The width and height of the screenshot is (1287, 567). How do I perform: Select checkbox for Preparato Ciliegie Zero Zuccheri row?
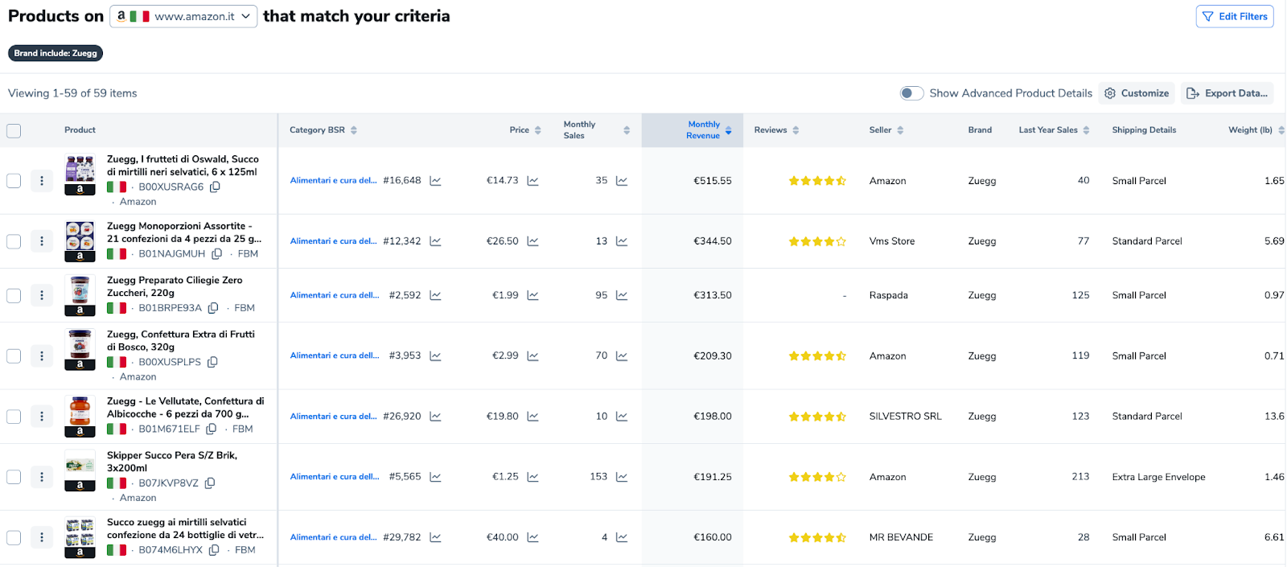tap(14, 295)
